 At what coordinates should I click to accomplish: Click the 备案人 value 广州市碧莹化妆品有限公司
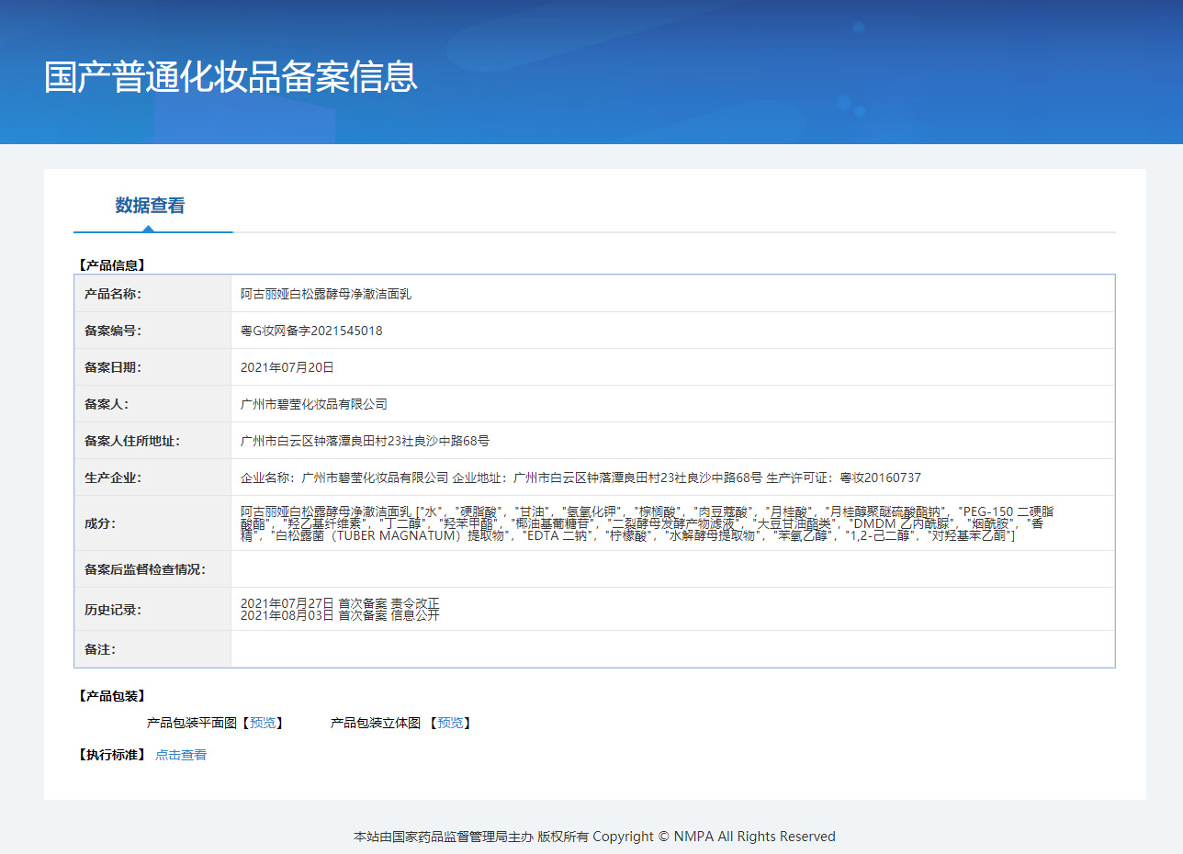point(313,404)
